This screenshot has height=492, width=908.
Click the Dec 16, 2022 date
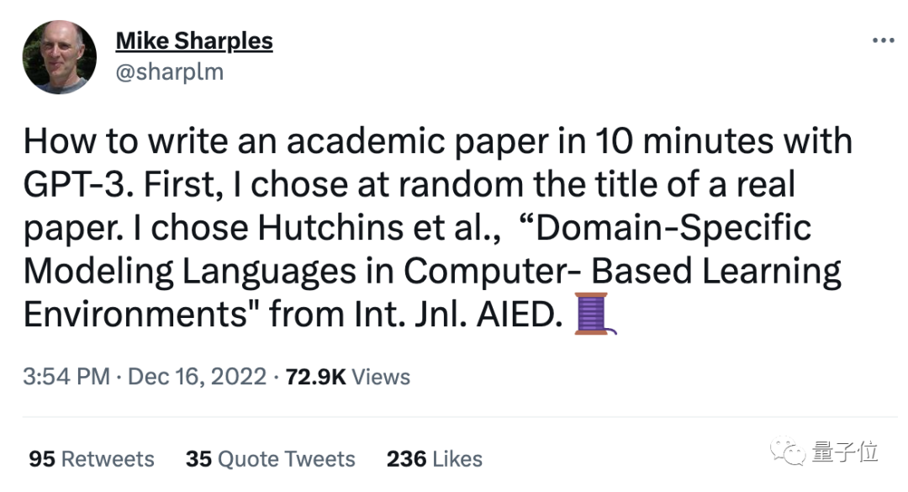(196, 377)
